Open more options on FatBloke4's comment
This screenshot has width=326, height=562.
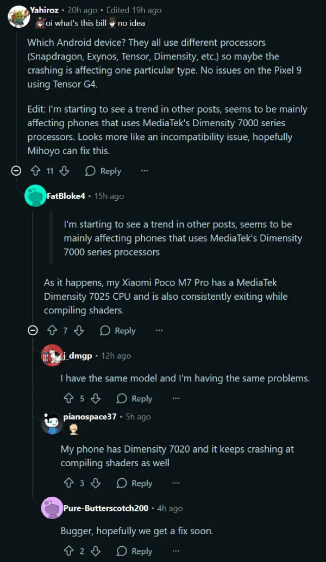tap(159, 330)
